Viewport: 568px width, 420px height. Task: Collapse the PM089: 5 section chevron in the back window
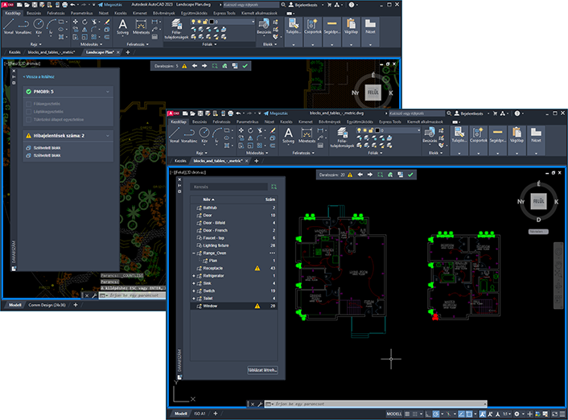point(108,92)
